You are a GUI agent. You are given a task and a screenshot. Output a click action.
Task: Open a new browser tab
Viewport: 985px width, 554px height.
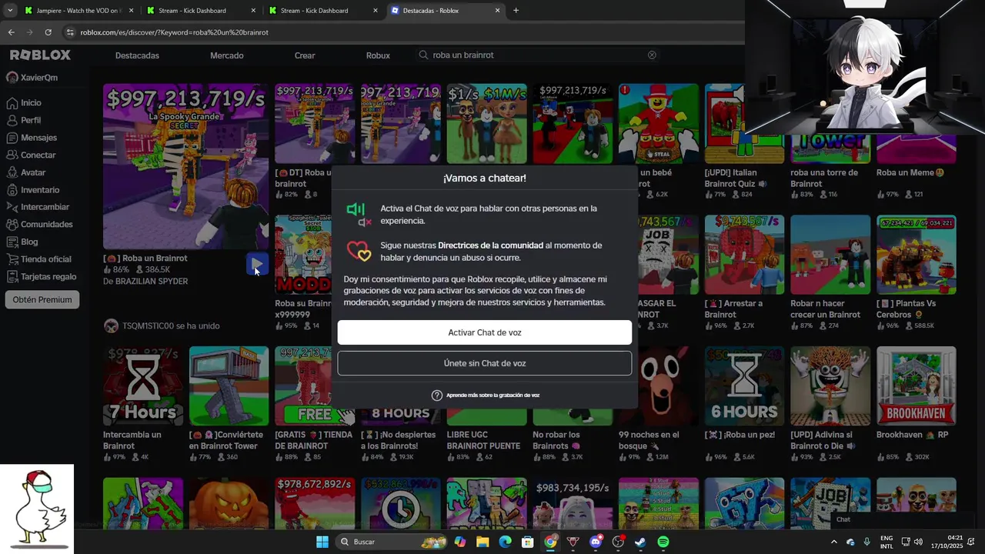(x=516, y=11)
